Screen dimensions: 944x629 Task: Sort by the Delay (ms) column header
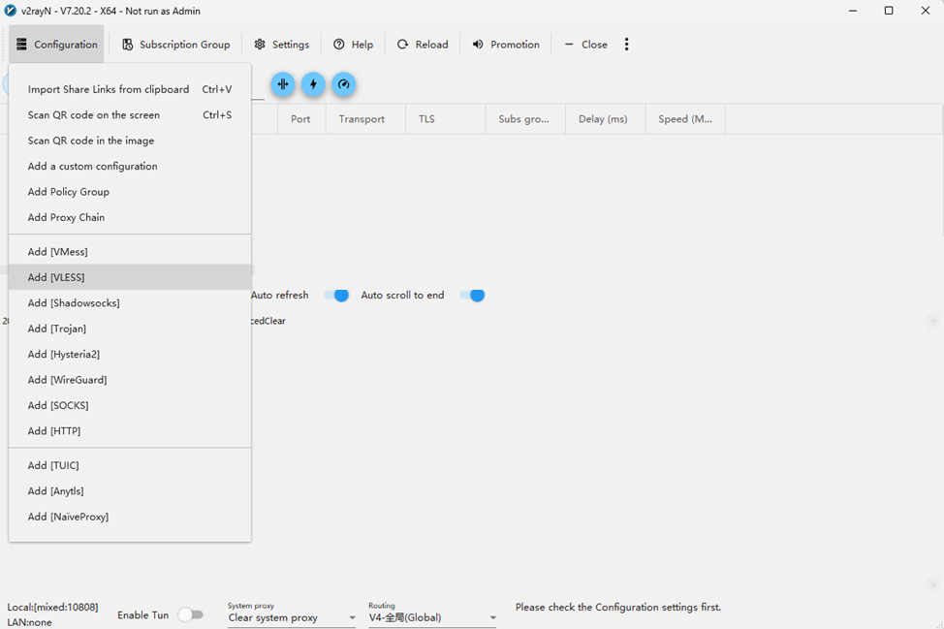point(605,118)
